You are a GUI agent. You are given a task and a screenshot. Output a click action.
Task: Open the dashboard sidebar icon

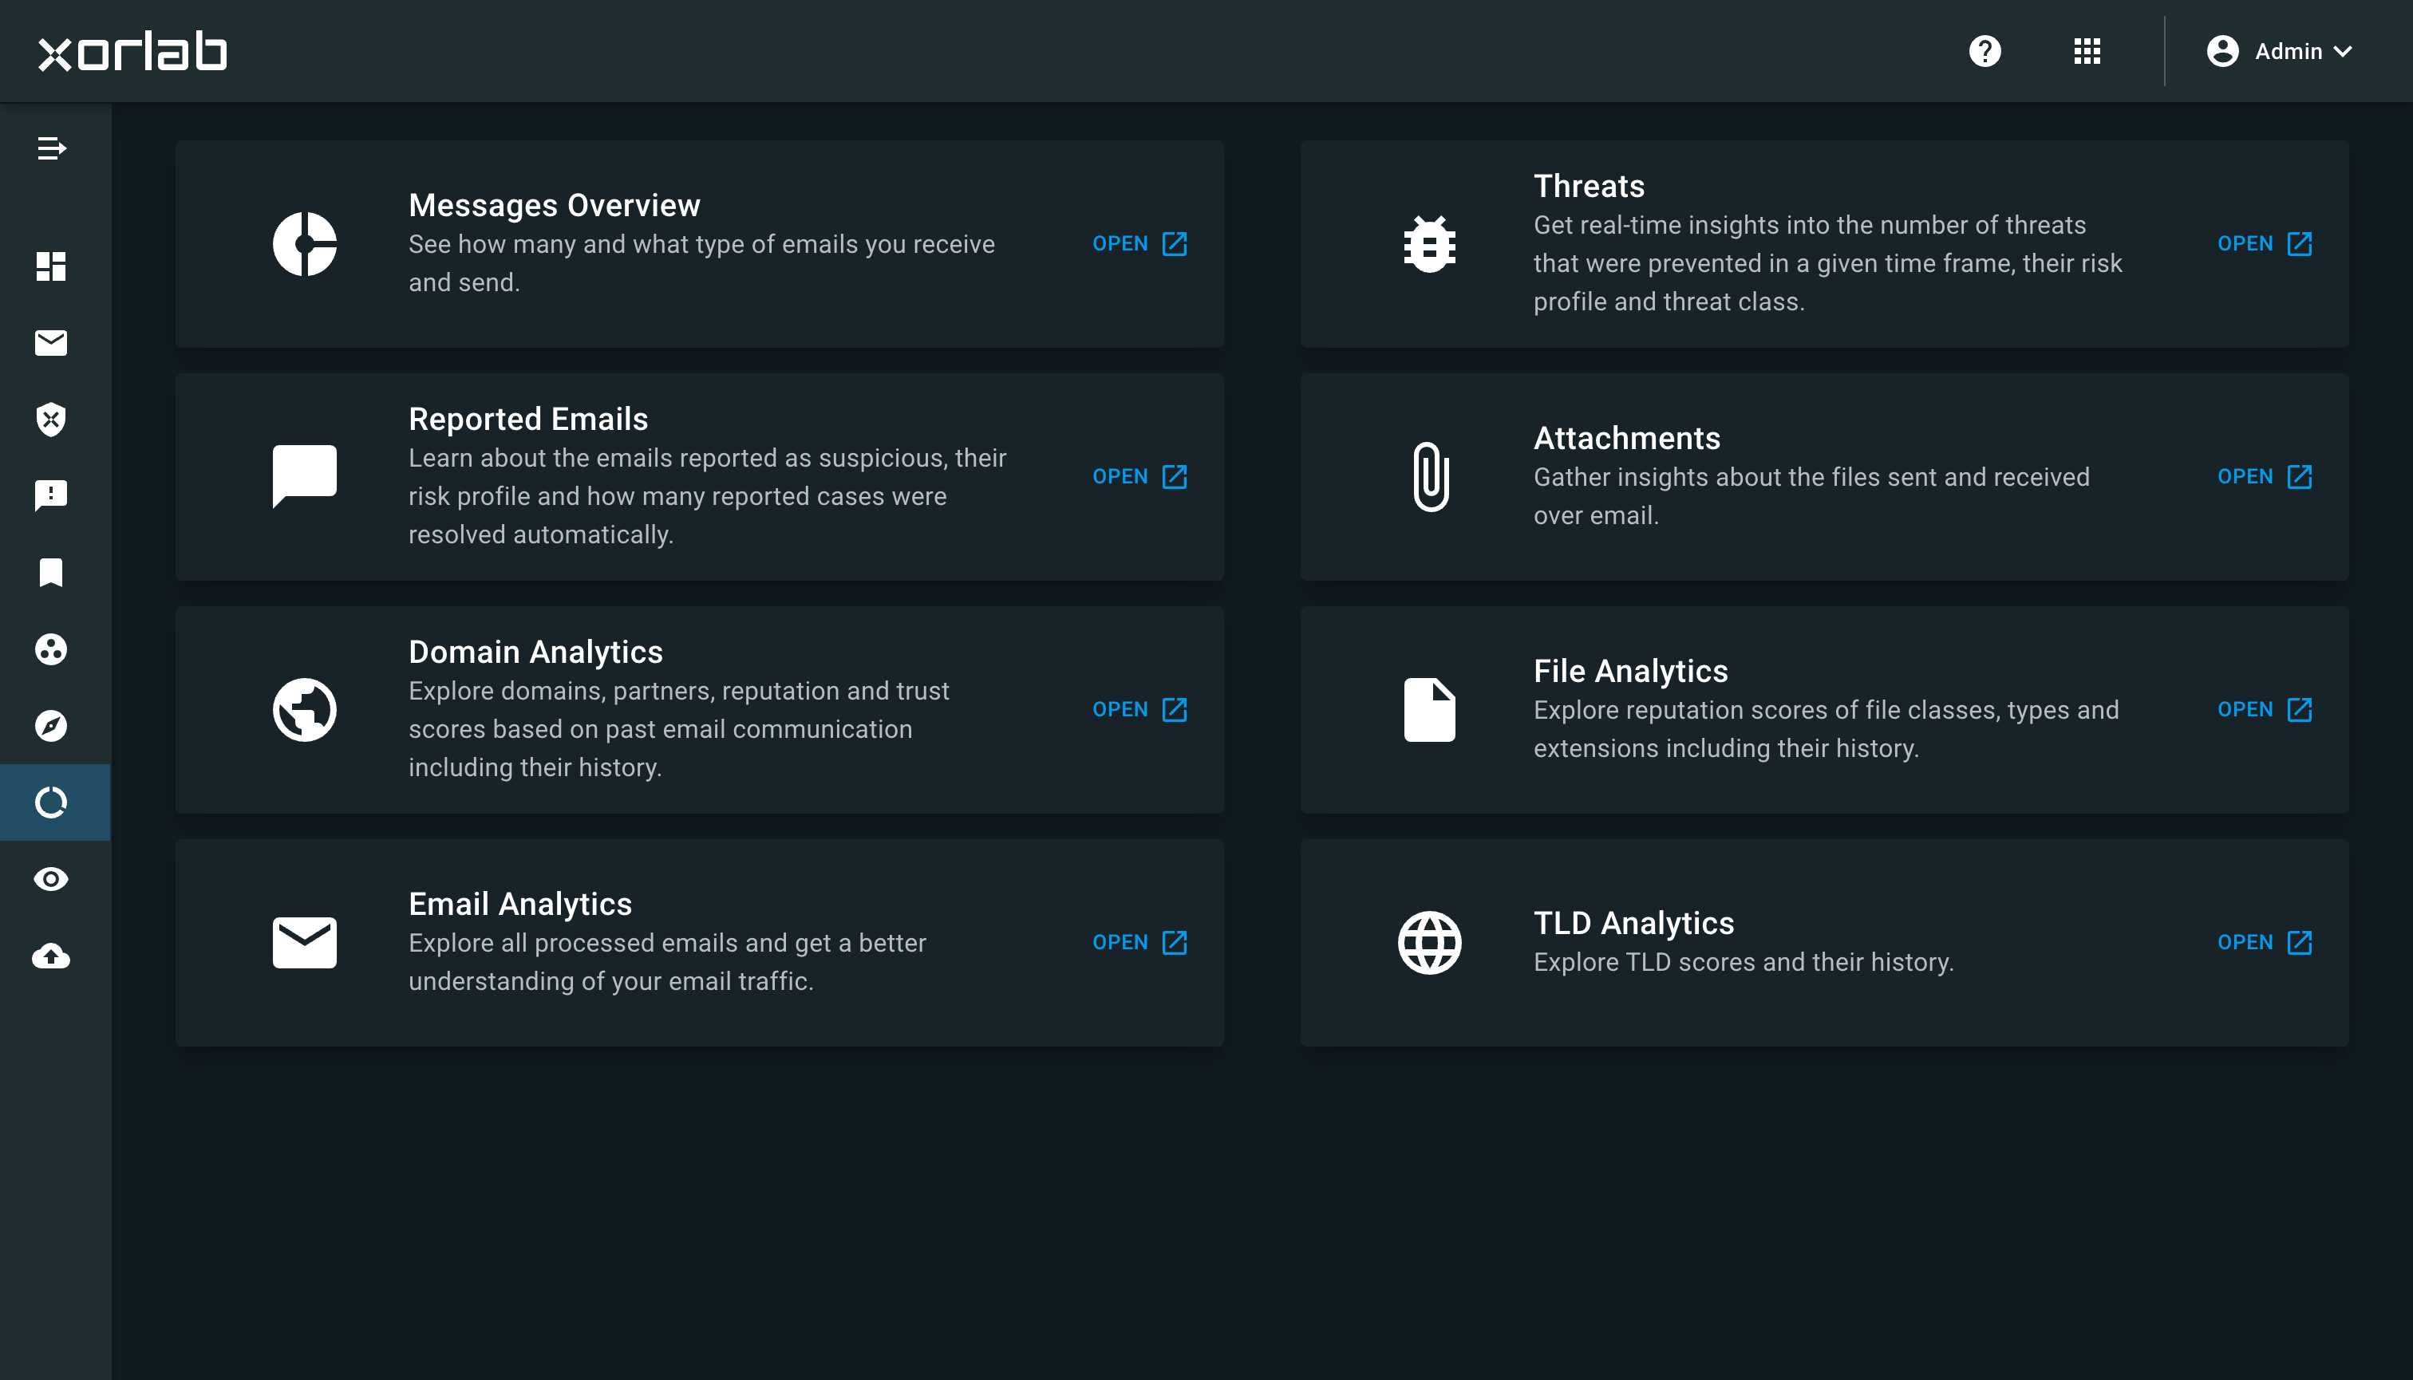[x=51, y=266]
